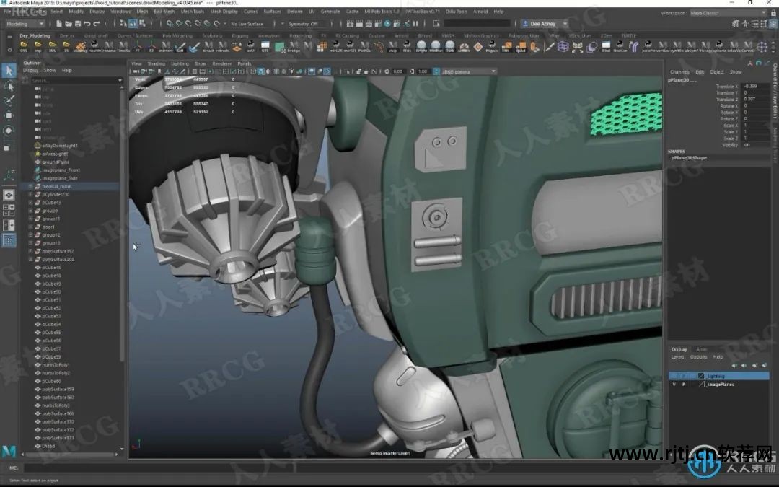Viewport: 779px width, 487px height.
Task: Activate the Rotate tool in toolbox
Action: click(9, 131)
